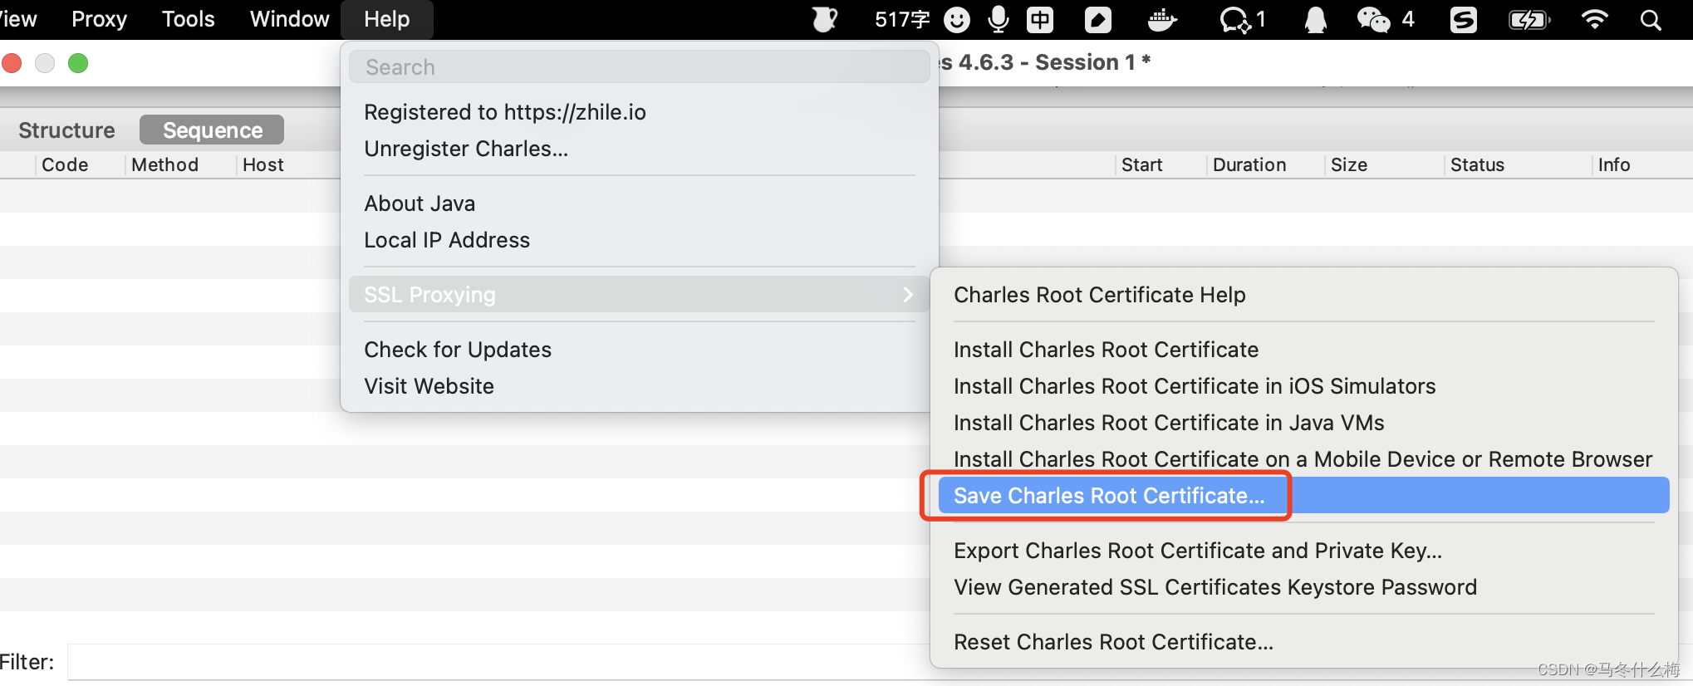This screenshot has width=1693, height=686.
Task: Open Spotlight search magnifier icon
Action: [1651, 19]
